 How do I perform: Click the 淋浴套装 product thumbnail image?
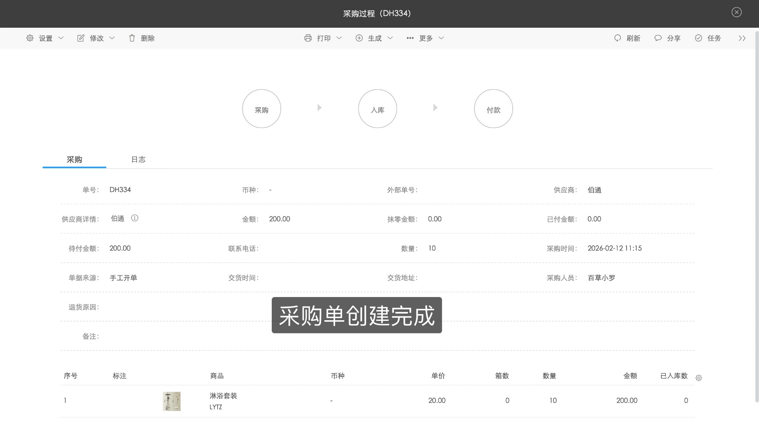coord(172,401)
